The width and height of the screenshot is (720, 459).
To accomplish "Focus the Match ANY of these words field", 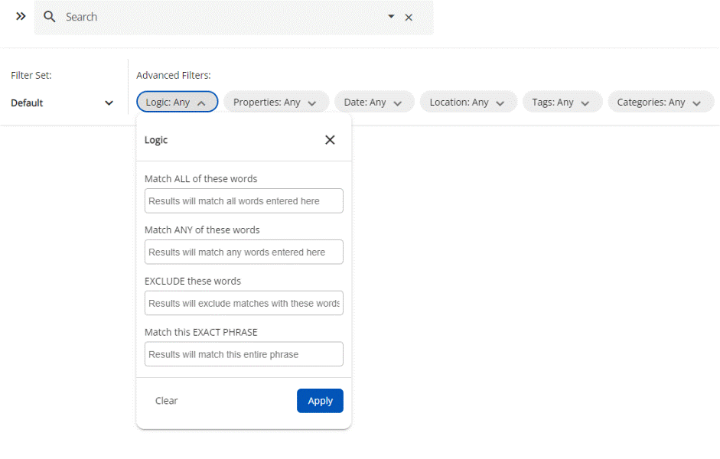I will tap(243, 252).
